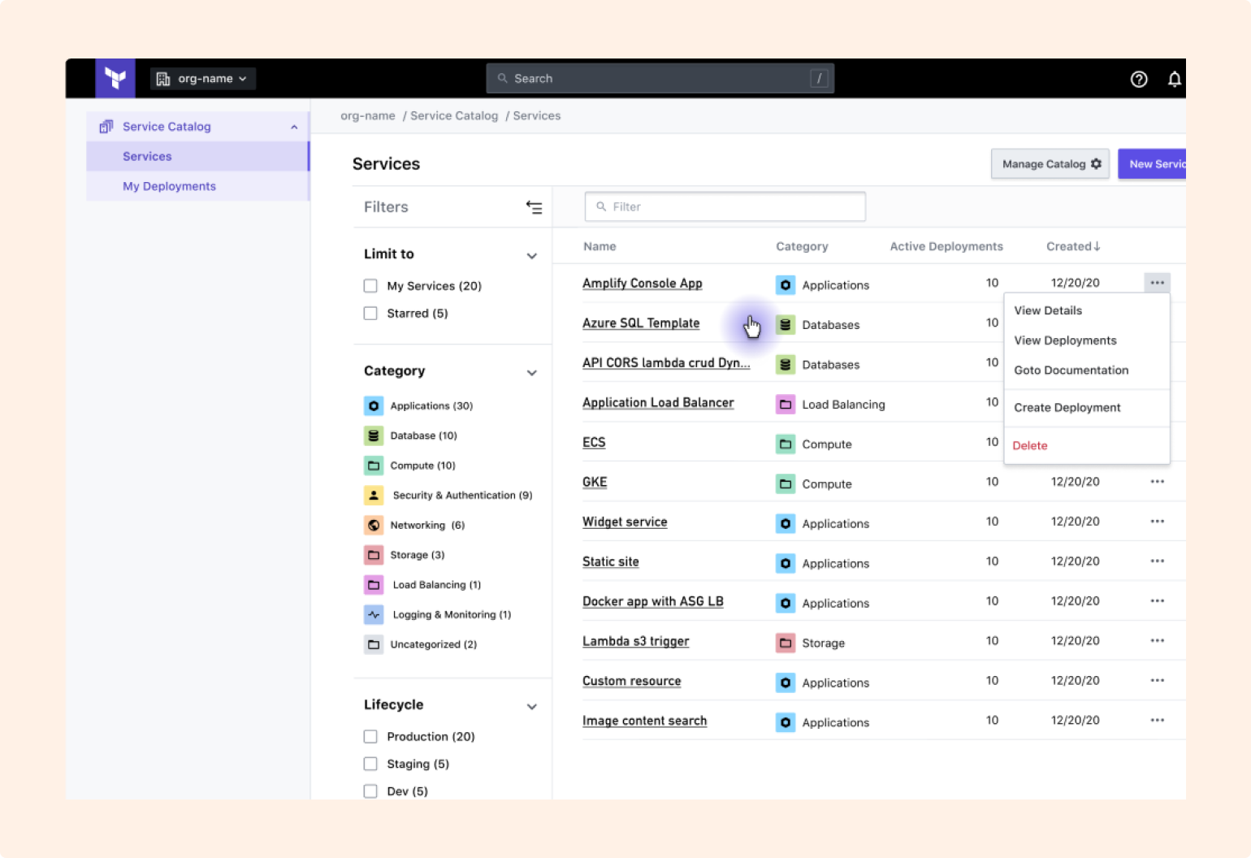
Task: Click the Database category filter icon
Action: (x=374, y=435)
